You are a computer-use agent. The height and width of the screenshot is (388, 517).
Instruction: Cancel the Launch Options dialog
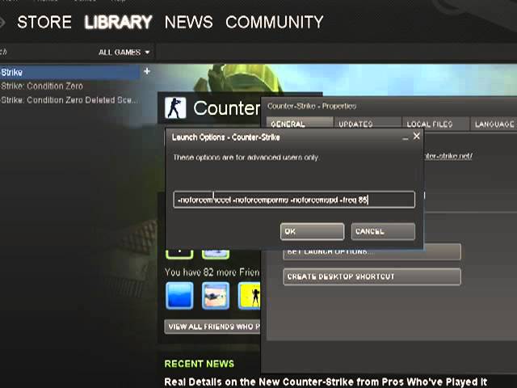[x=383, y=231]
